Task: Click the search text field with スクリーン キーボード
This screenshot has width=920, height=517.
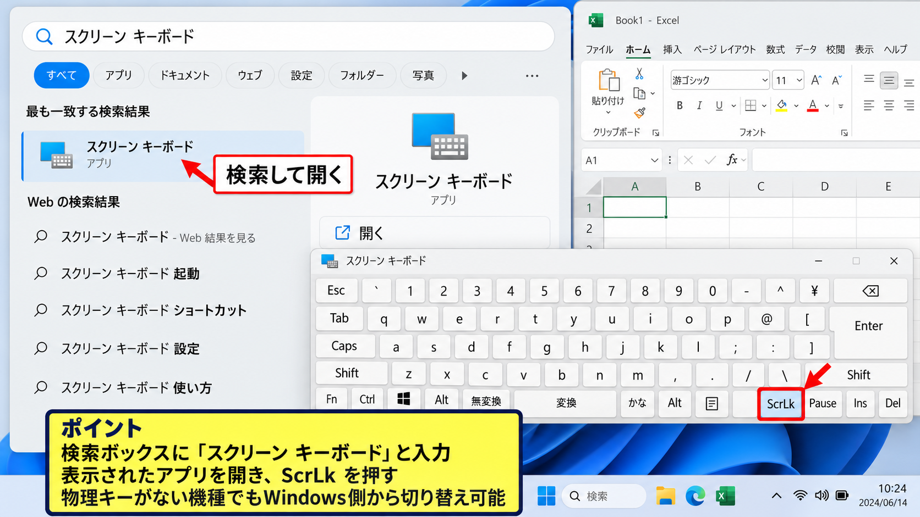Action: 288,36
